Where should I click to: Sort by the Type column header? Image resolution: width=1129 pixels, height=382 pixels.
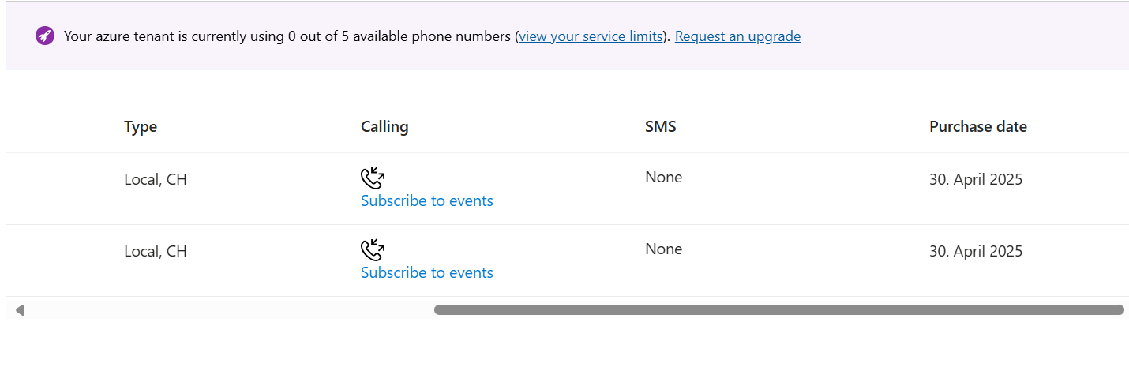point(141,127)
